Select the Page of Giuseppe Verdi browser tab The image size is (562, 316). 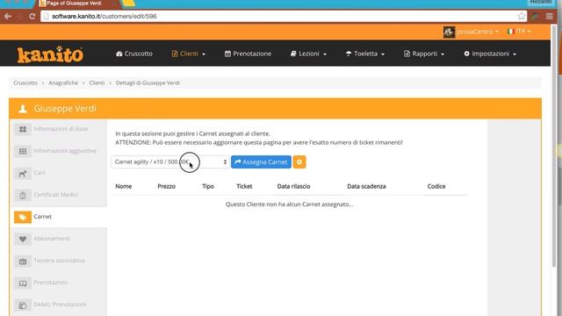74,4
